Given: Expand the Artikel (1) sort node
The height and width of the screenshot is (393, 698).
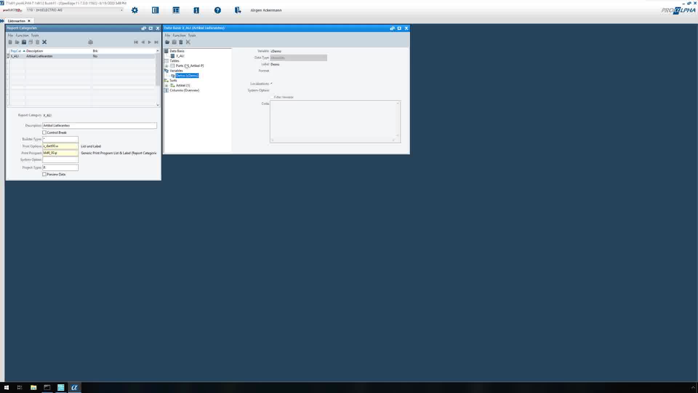Looking at the screenshot, I should click(167, 86).
